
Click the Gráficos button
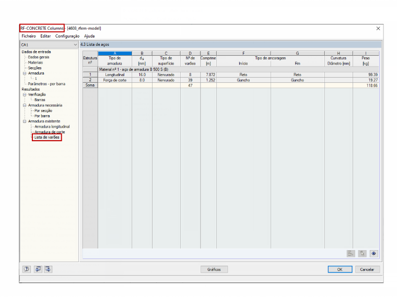(x=214, y=269)
